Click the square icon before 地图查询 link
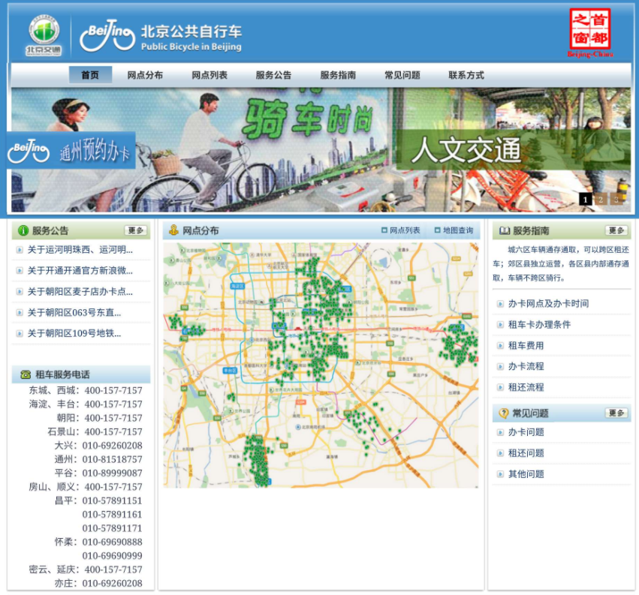Screen dimensions: 639x595 (x=437, y=230)
